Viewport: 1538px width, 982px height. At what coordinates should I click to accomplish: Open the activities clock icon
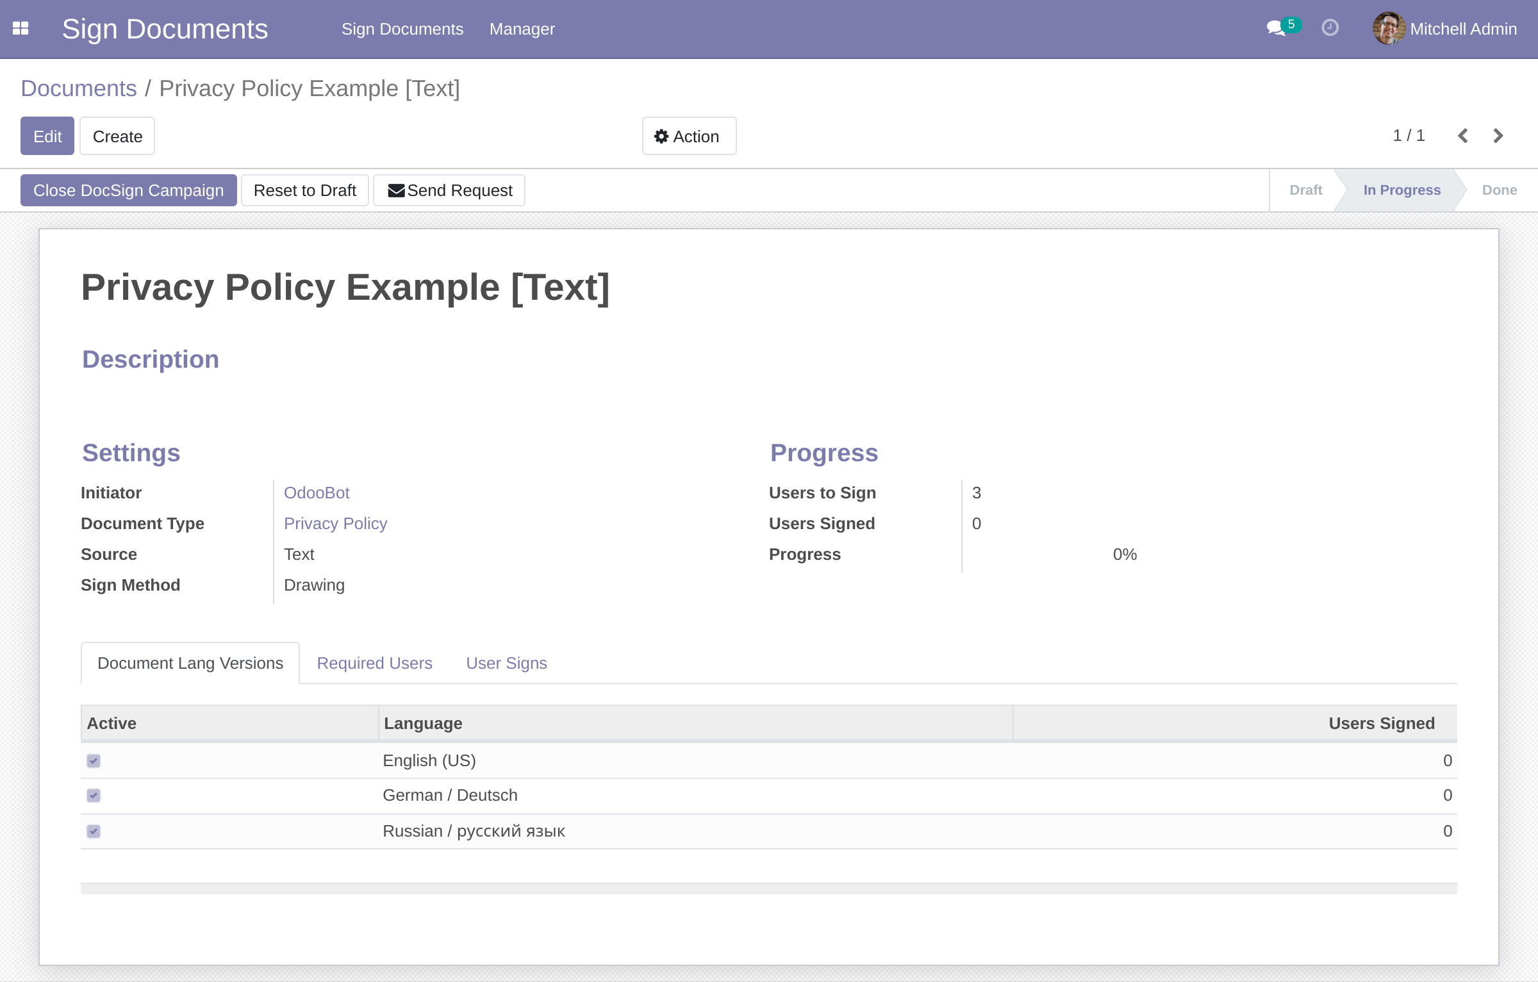coord(1330,28)
